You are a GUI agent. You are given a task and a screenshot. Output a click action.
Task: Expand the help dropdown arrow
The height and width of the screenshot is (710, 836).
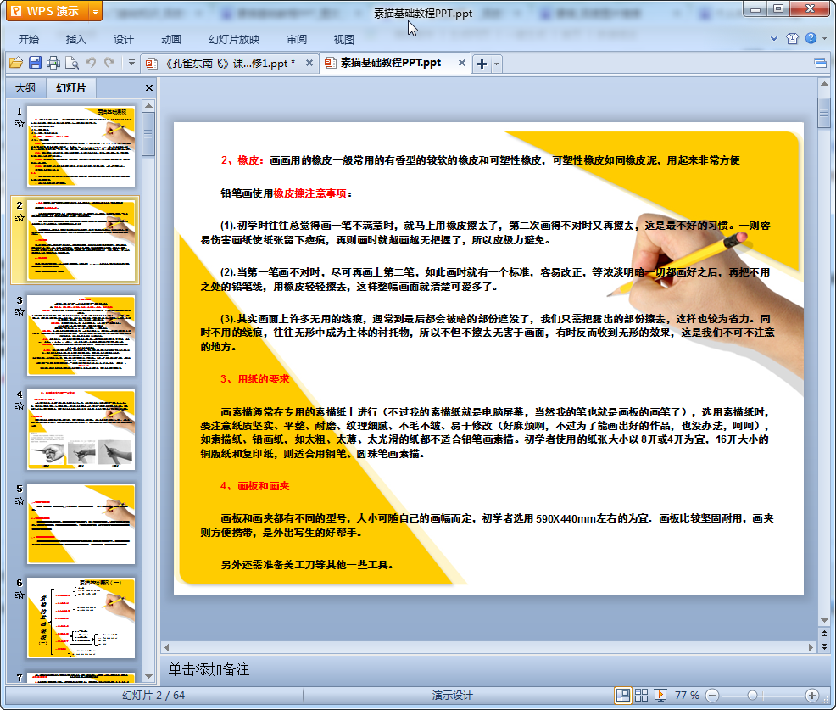click(824, 38)
